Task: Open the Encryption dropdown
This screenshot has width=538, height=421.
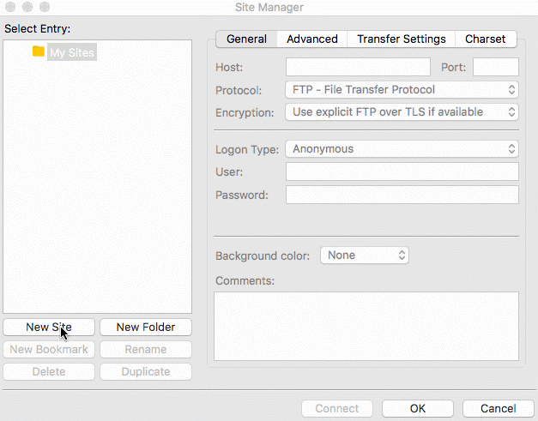Action: point(402,112)
